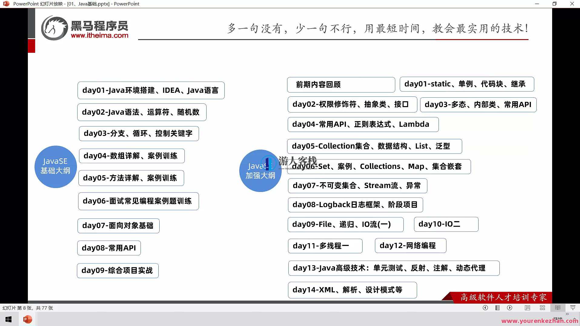The image size is (580, 326).
Task: Select the day14-XML、解析、设计模式 box
Action: tap(352, 290)
